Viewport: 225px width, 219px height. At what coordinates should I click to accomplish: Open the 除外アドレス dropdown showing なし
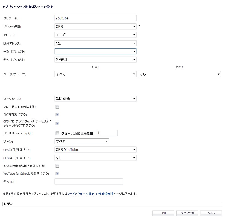(x=96, y=43)
